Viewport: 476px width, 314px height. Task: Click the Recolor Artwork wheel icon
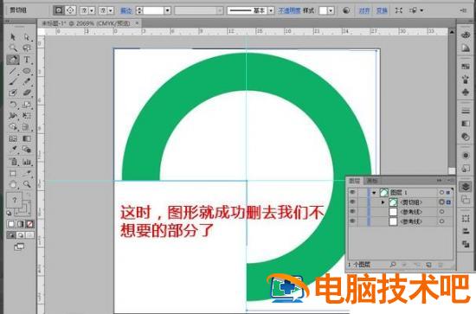click(x=346, y=10)
